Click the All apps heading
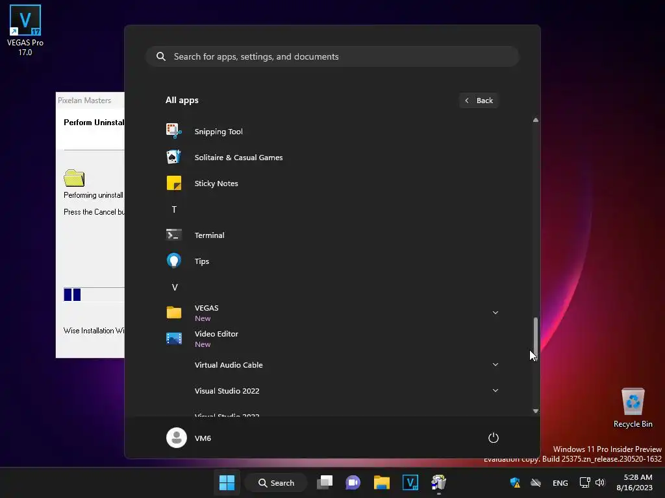Image resolution: width=665 pixels, height=498 pixels. [x=182, y=101]
